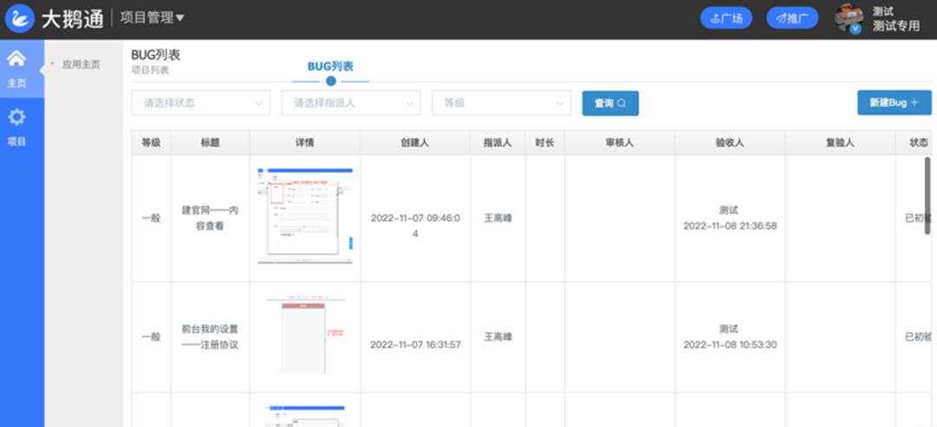Select 应用主页 in the side menu
The image size is (937, 427).
click(x=82, y=64)
